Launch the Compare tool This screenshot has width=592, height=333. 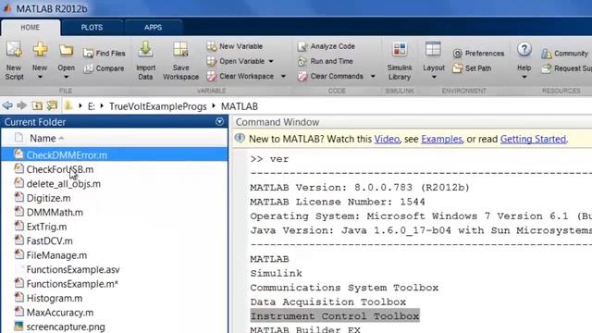pyautogui.click(x=105, y=68)
